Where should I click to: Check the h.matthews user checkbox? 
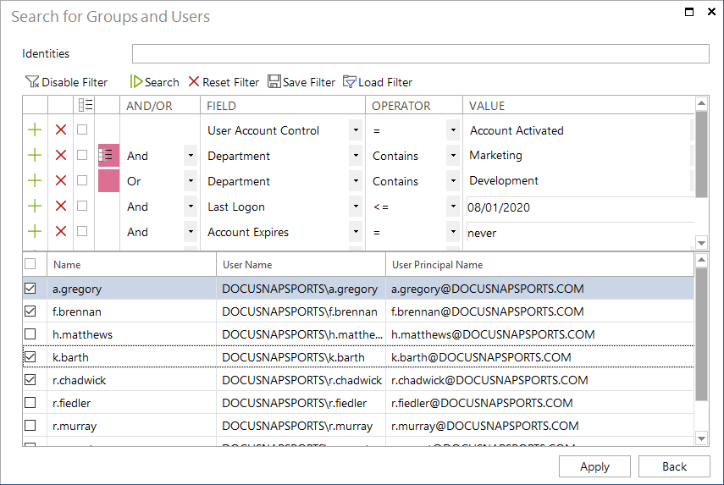pos(30,334)
